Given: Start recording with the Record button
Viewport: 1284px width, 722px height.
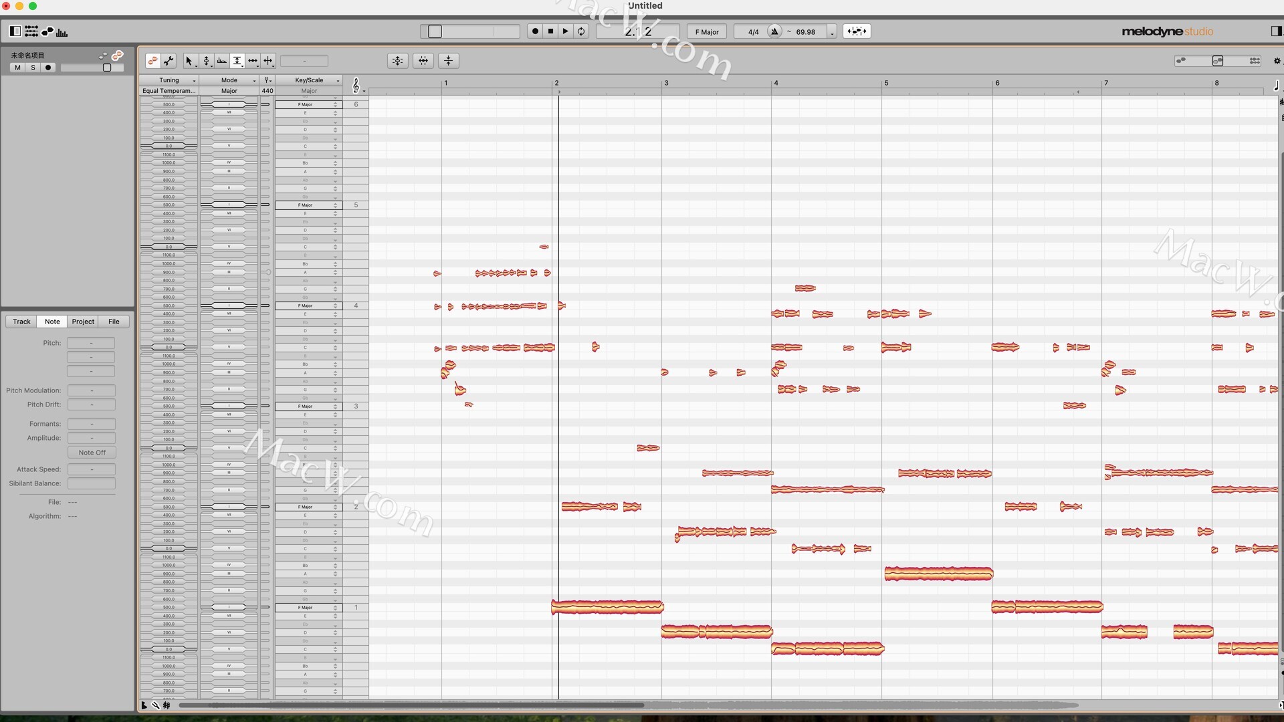Looking at the screenshot, I should (535, 31).
